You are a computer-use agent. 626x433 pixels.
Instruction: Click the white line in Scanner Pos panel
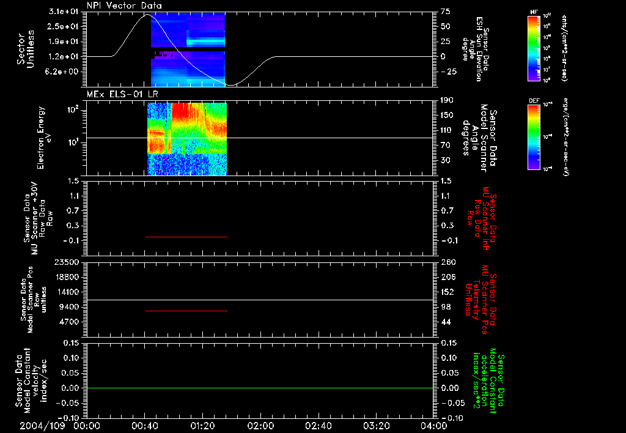[260, 300]
